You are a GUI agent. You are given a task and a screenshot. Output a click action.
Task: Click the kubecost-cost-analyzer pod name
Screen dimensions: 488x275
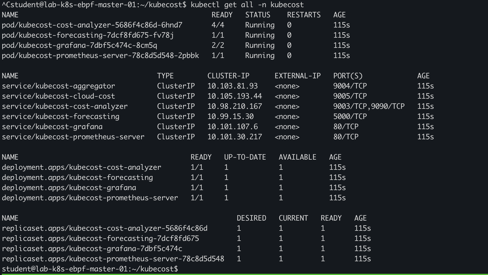(92, 25)
